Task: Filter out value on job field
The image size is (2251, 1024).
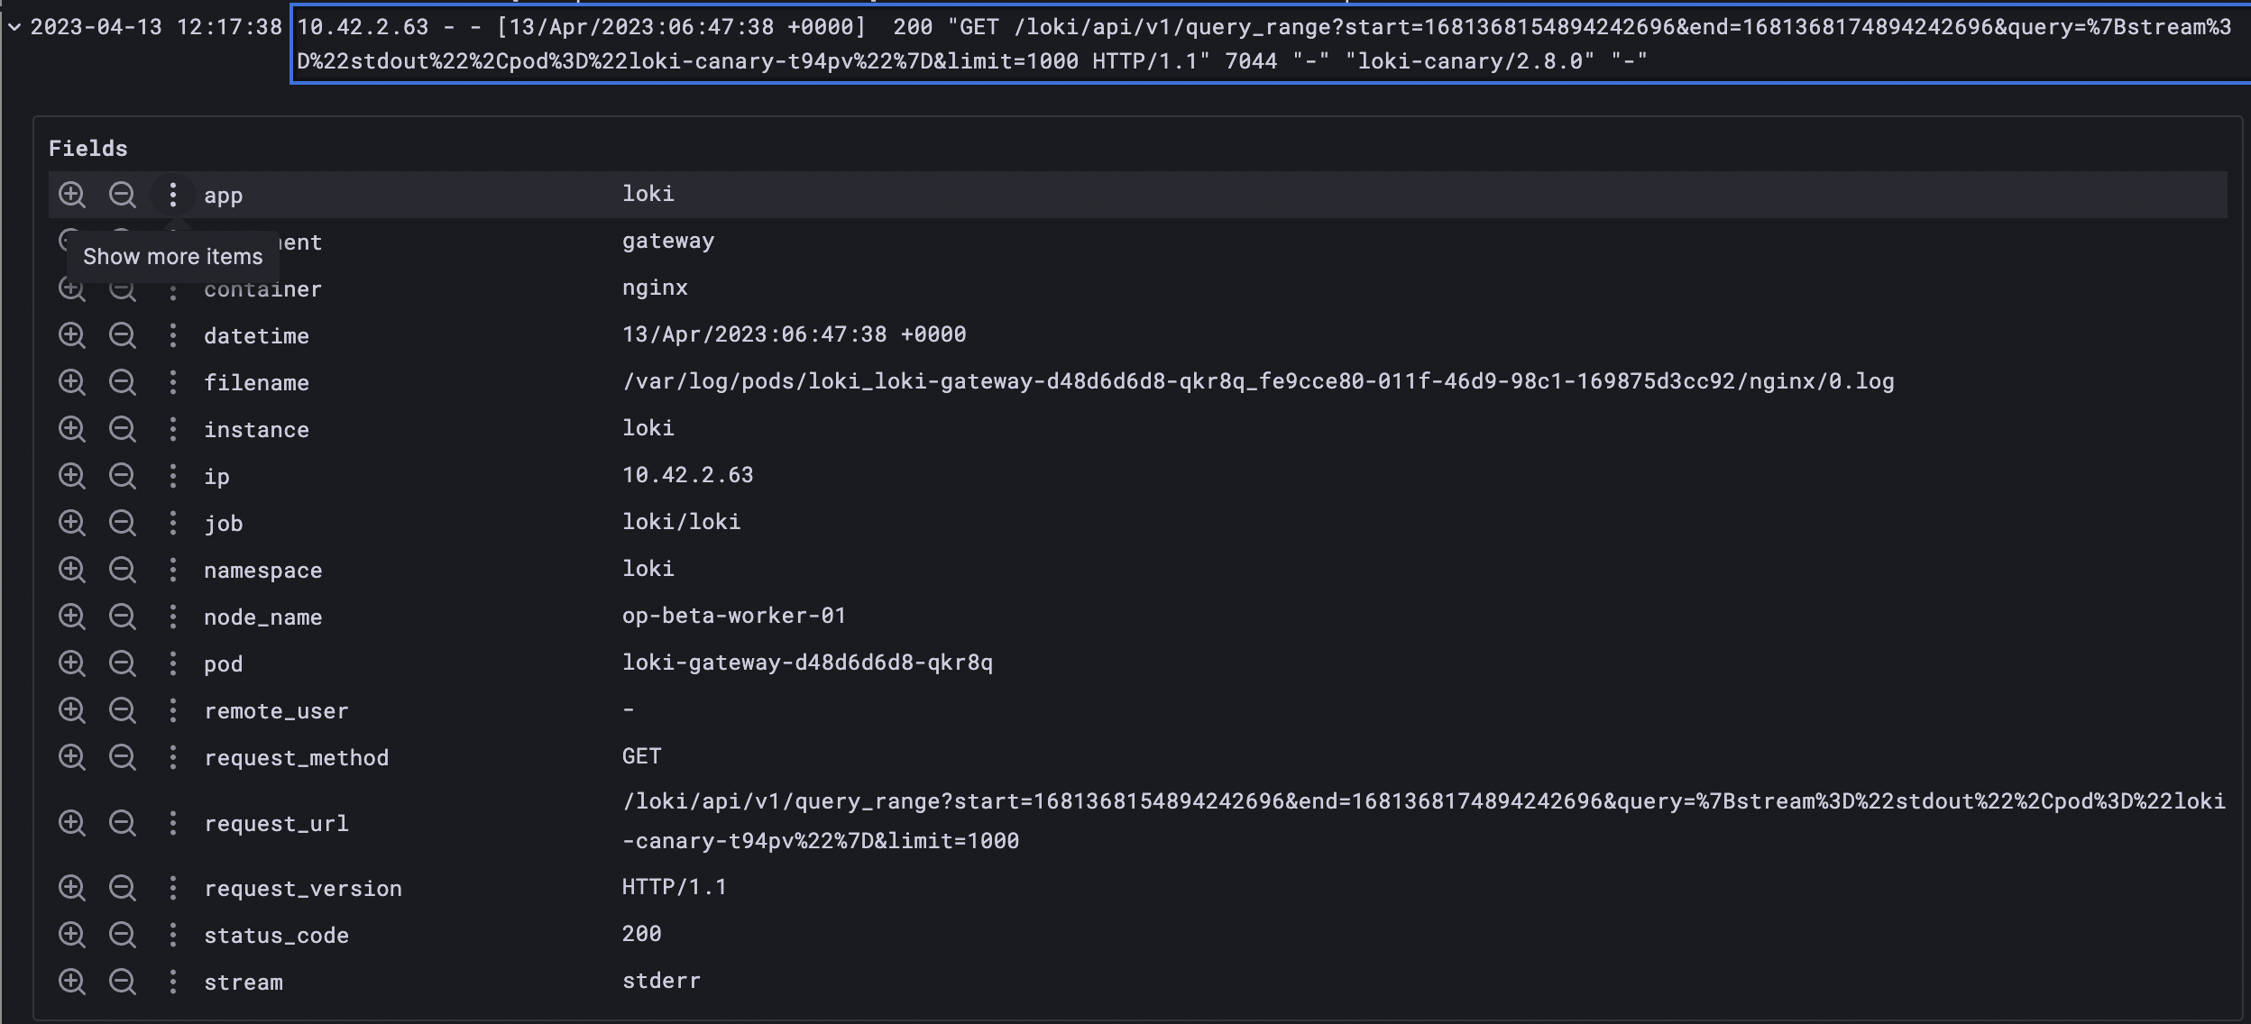Action: tap(122, 523)
